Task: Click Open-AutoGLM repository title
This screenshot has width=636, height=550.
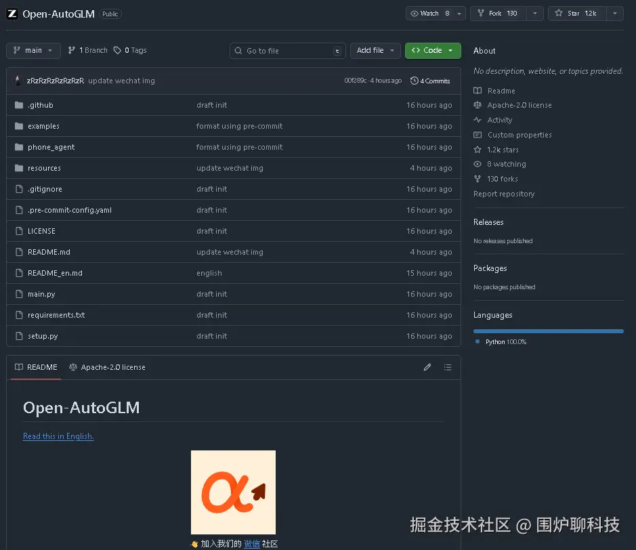Action: coord(58,14)
